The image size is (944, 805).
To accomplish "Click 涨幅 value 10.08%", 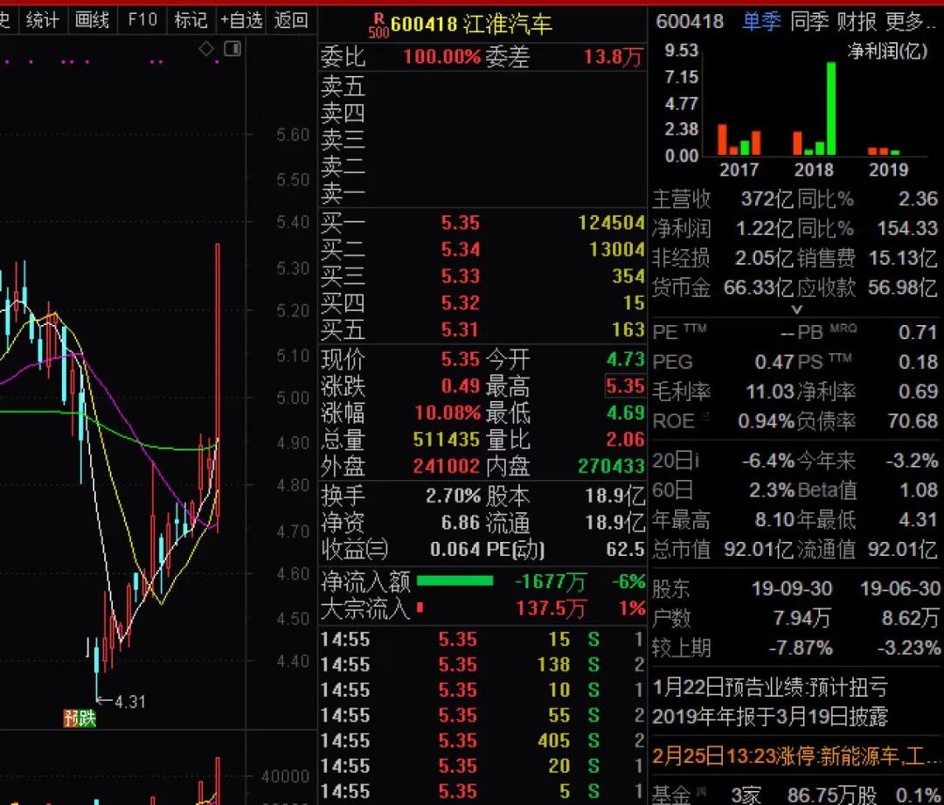I will [x=448, y=413].
